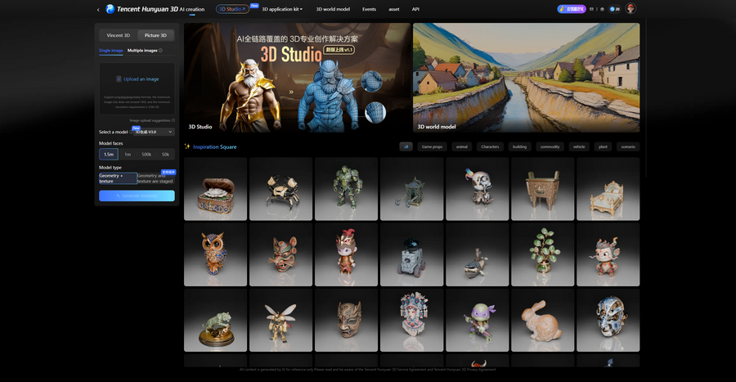
Task: Choose Geometry + texture model type
Action: coord(118,178)
